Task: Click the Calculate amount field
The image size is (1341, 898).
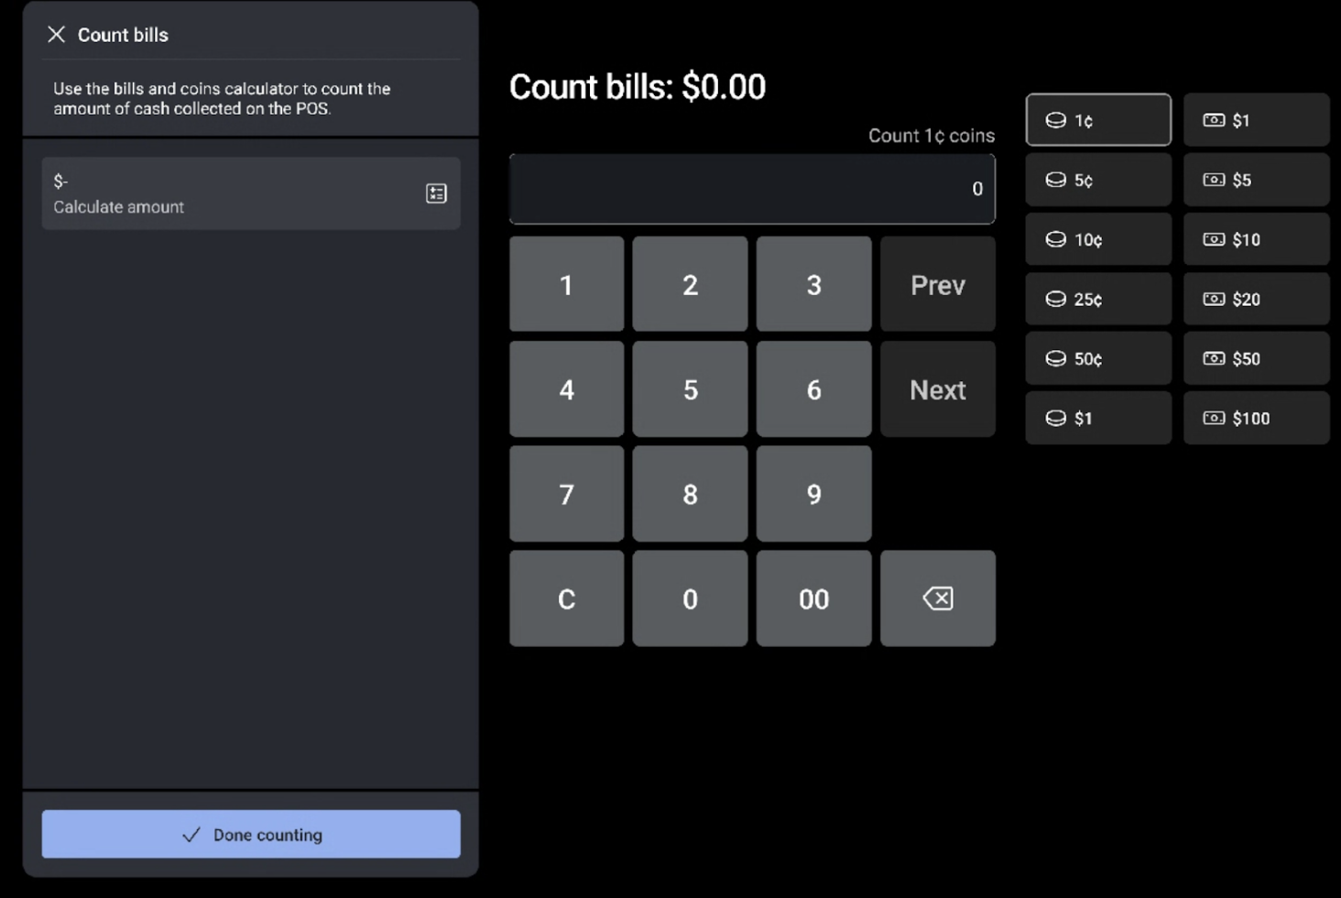Action: click(x=229, y=193)
